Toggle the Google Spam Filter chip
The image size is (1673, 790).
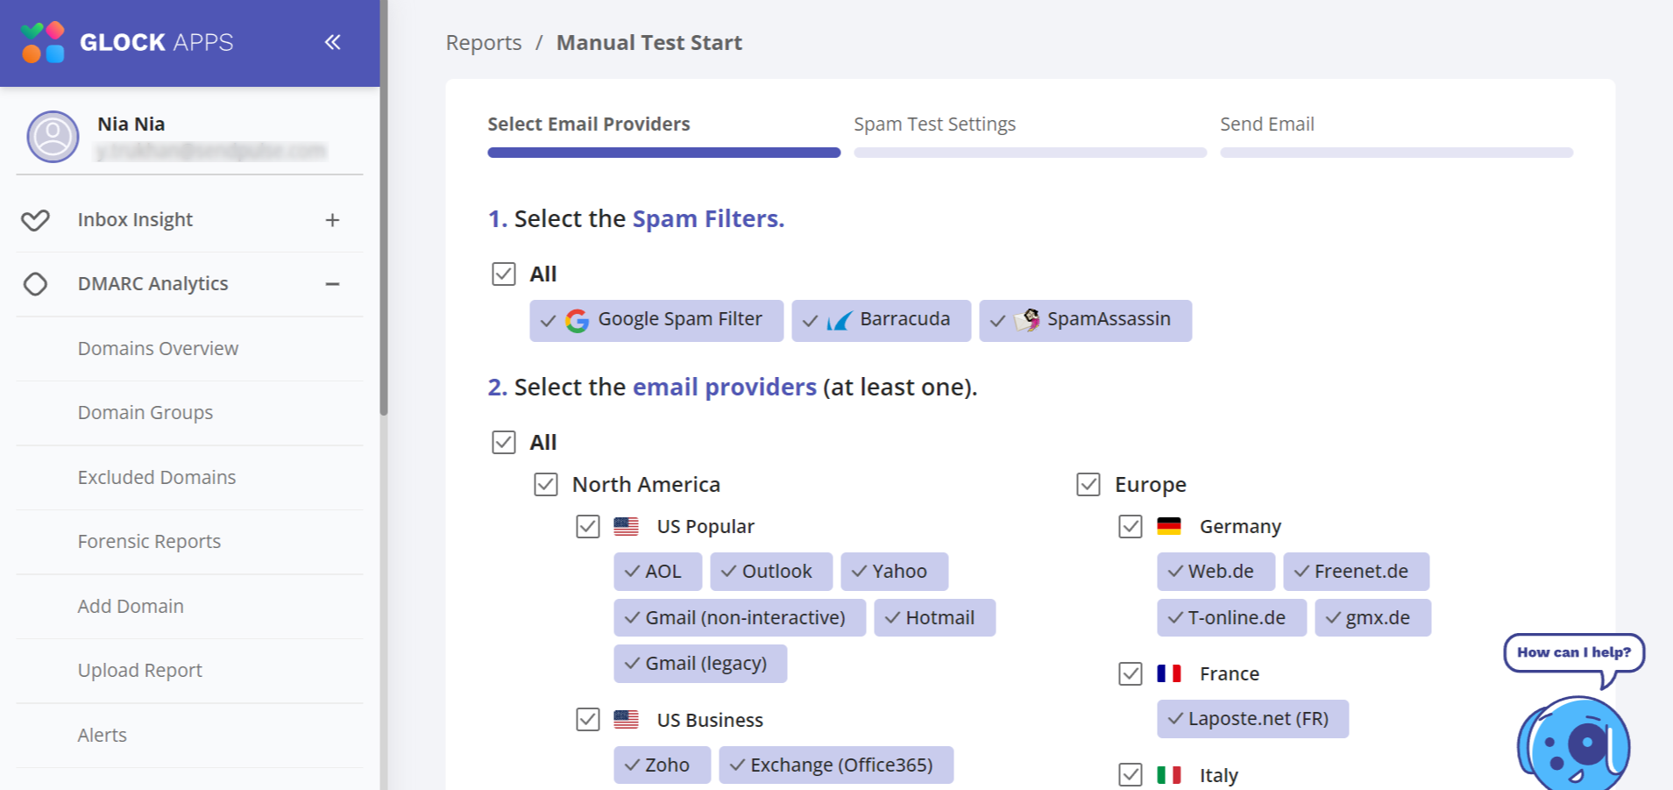[x=656, y=320]
